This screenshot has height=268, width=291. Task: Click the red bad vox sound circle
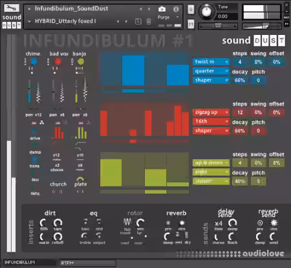[x=58, y=61]
